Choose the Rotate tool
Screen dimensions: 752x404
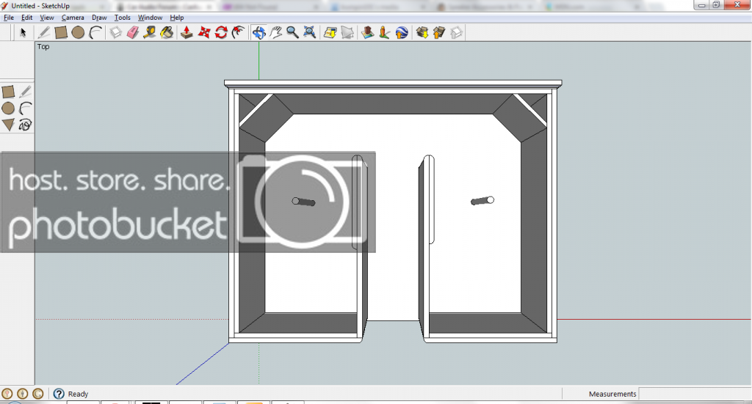point(221,32)
